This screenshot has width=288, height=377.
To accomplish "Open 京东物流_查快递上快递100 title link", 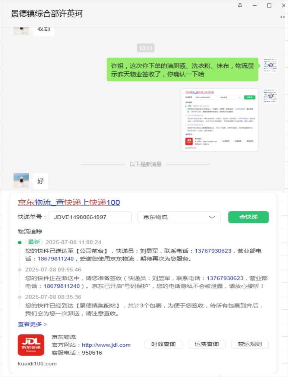I will [69, 202].
